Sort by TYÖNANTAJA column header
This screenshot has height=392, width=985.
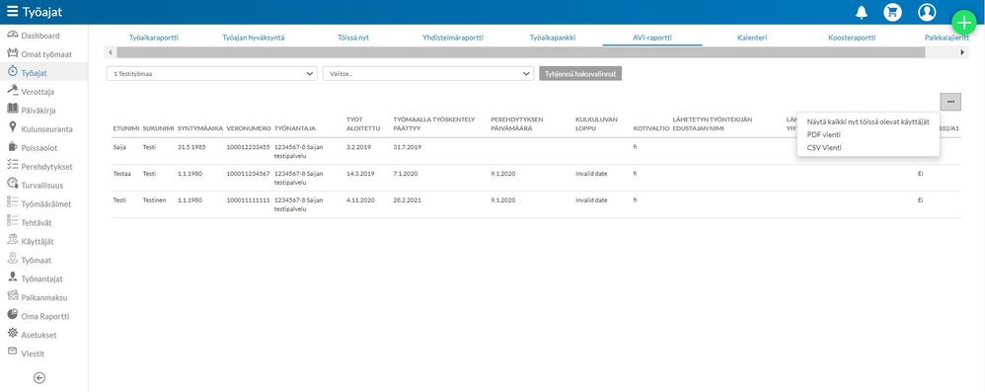point(295,128)
